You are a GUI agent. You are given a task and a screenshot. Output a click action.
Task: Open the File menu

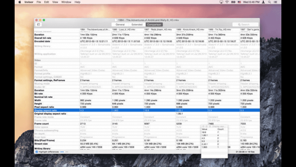(39, 2)
